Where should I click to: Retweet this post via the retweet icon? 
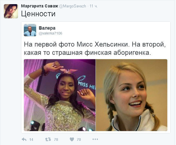point(48,139)
